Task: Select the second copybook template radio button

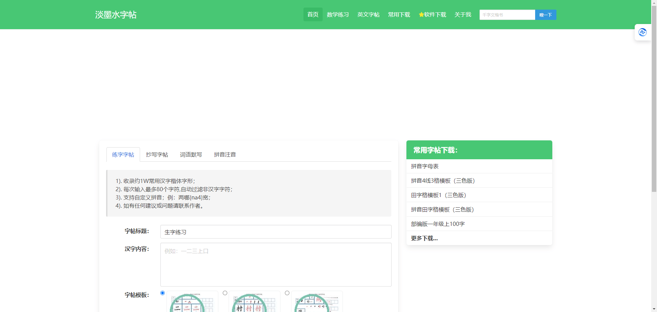Action: (x=225, y=293)
